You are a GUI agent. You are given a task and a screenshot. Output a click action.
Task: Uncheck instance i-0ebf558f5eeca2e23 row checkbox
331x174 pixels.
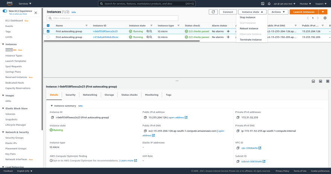[x=48, y=31]
